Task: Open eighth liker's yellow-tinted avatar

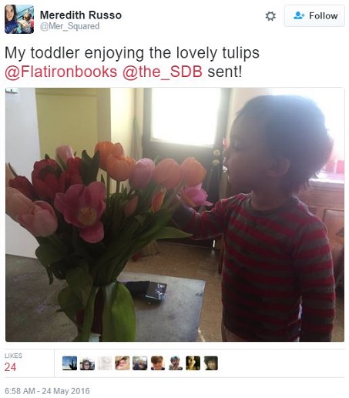Action: coord(193,363)
